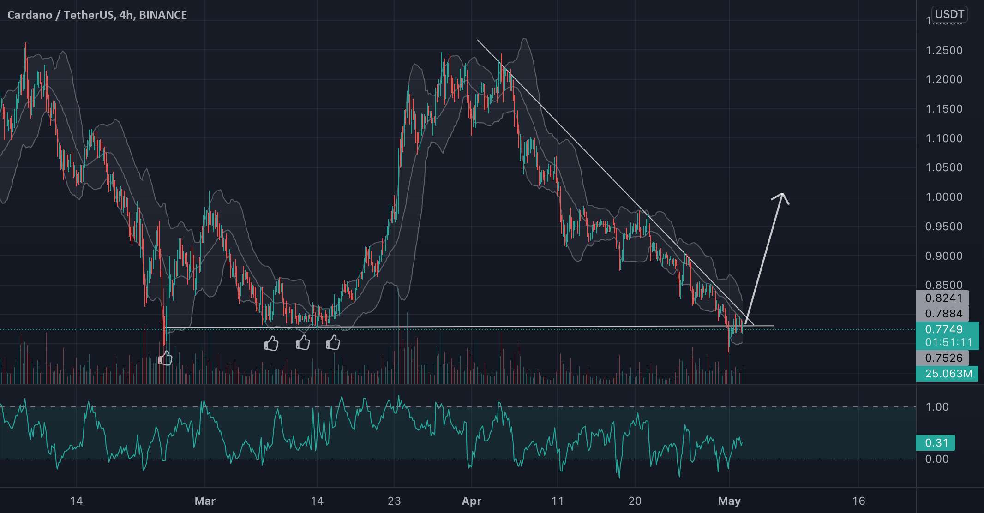Click the 1.1500 price axis label
The image size is (984, 513).
coord(944,109)
